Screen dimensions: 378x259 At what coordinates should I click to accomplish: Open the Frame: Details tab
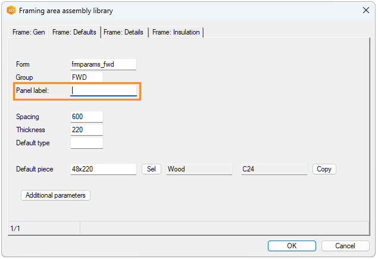(123, 32)
